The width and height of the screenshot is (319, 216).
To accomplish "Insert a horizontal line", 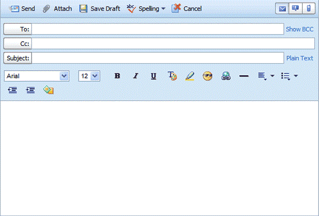I will (x=244, y=76).
